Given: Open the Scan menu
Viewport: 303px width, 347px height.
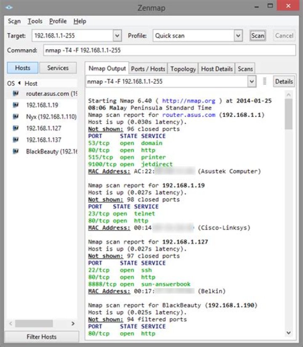Looking at the screenshot, I should pyautogui.click(x=14, y=21).
